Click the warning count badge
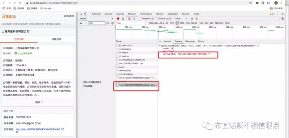Viewport: 289px width, 138px height. pos(272,14)
